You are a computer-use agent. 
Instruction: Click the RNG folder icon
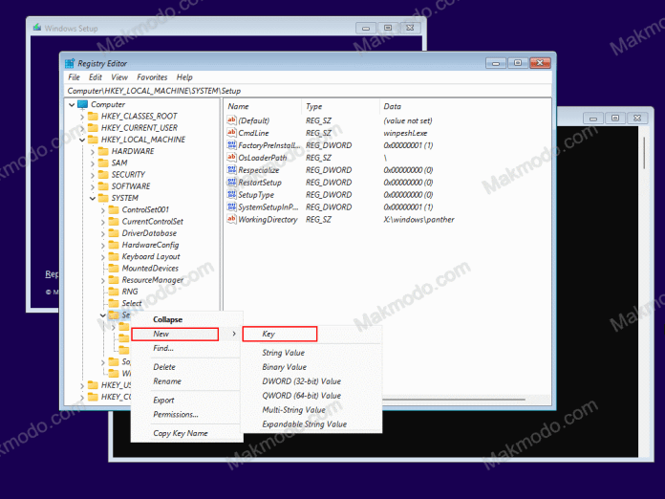114,292
